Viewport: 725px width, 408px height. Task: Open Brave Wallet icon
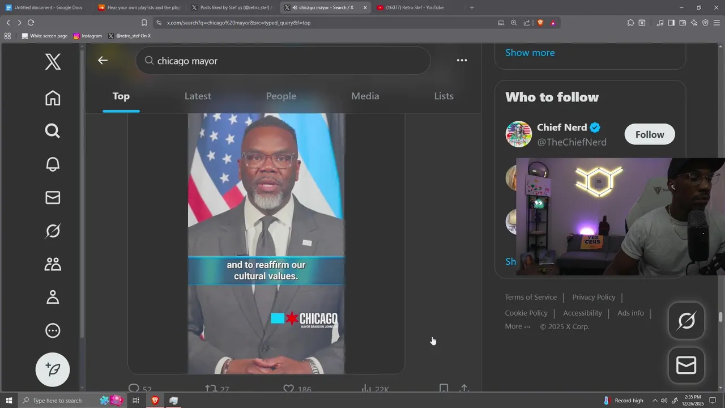point(683,23)
